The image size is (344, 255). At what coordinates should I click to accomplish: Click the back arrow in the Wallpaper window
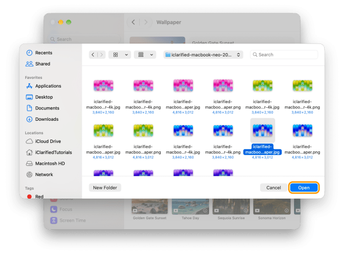click(x=133, y=22)
